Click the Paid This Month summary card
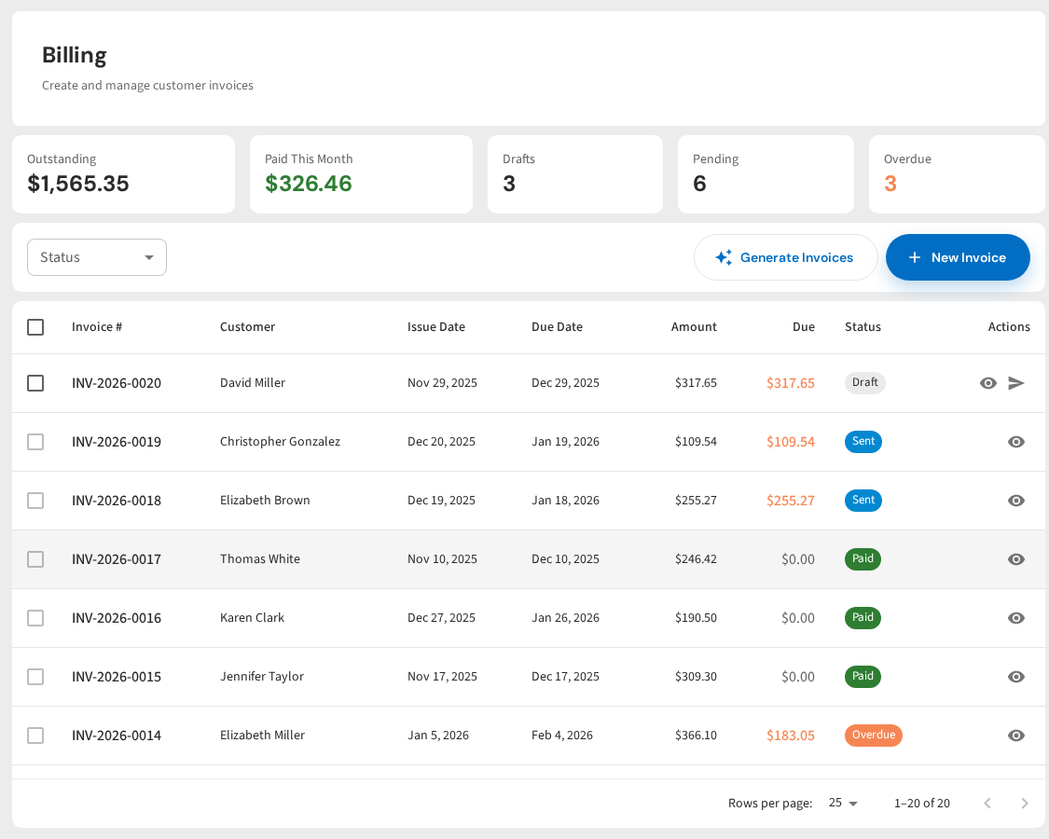The width and height of the screenshot is (1049, 839). (x=361, y=174)
